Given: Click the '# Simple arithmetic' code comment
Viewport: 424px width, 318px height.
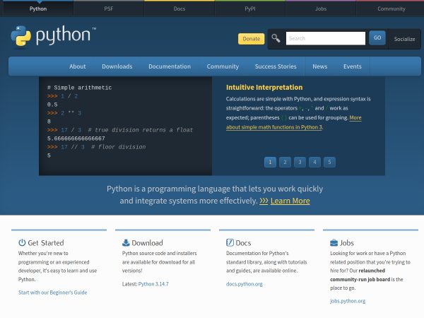Looking at the screenshot, I should point(79,88).
